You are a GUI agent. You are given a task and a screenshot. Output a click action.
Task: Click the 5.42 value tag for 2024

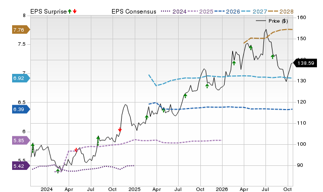point(21,166)
